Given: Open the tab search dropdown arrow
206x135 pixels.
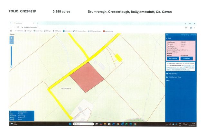Looking at the screenshot, I should pos(11,23).
